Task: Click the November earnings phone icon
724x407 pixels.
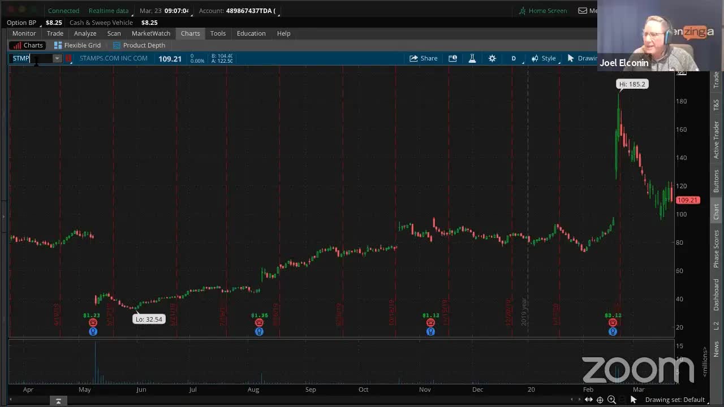Action: tap(430, 323)
